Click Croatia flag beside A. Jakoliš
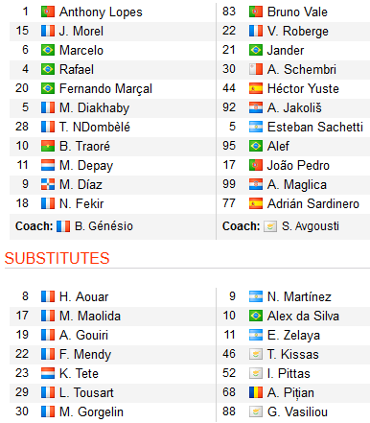 [x=256, y=107]
